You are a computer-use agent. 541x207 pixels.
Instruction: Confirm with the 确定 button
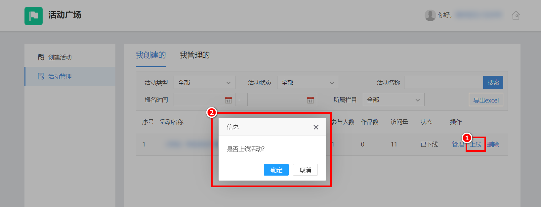coord(276,170)
